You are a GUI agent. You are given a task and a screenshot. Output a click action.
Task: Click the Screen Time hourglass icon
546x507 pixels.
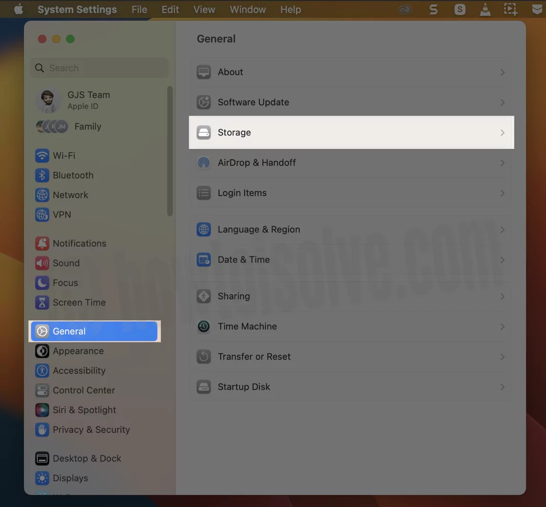click(x=42, y=302)
